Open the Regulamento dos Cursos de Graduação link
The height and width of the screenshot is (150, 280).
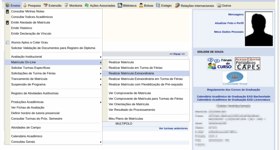point(233,90)
